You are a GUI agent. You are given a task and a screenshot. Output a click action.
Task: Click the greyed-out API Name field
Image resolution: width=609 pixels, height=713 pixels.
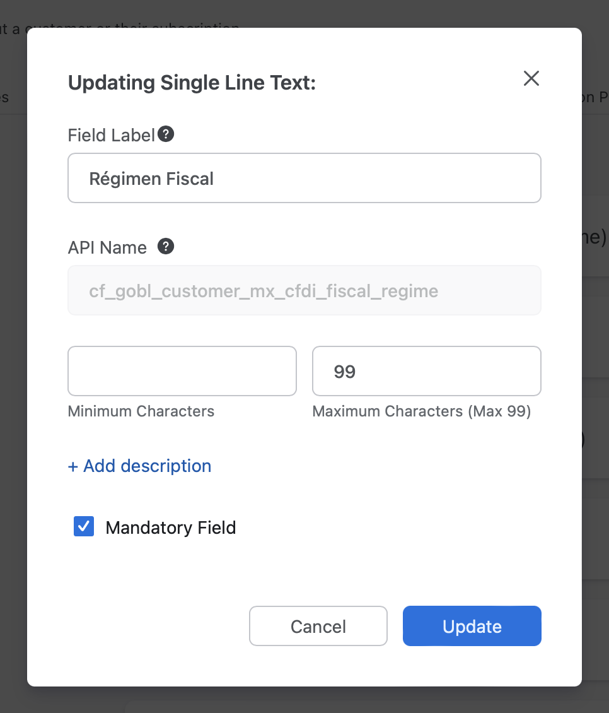tap(304, 290)
